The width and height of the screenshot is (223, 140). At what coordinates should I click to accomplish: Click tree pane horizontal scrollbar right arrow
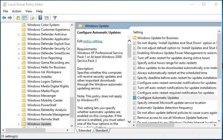[x=67, y=130]
